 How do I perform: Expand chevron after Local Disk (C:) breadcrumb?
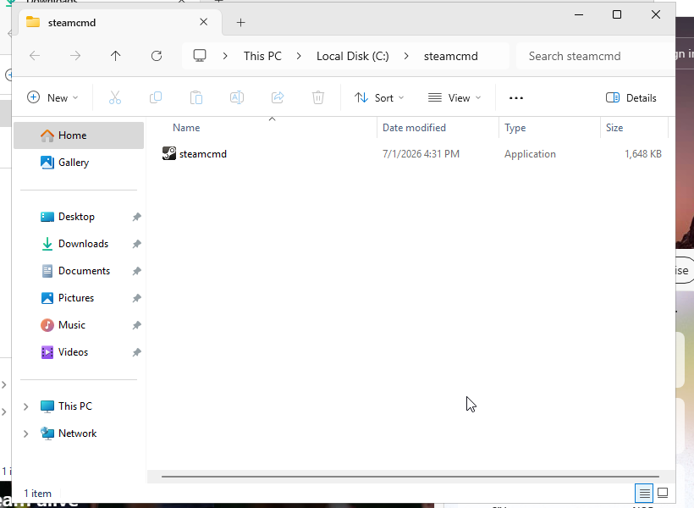(406, 56)
